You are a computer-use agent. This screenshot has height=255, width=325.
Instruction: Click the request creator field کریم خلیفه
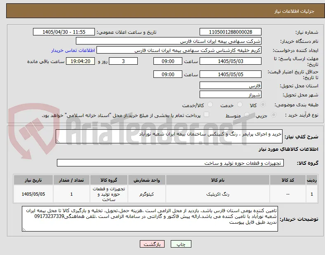[x=179, y=50]
